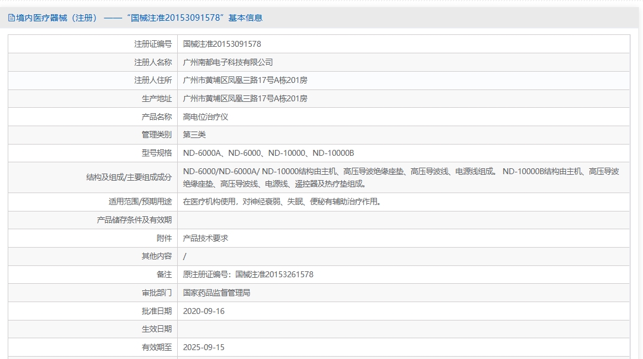Click the 产品名称 label
The image size is (643, 359).
click(x=156, y=117)
